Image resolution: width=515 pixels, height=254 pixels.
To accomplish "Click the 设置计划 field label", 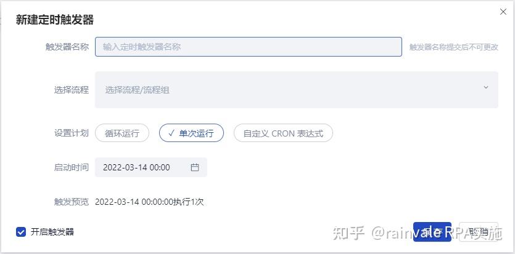I will coord(72,133).
